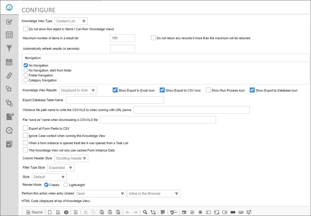The image size is (311, 216).
Task: Expand the Knowledge View Type dropdown
Action: click(71, 21)
